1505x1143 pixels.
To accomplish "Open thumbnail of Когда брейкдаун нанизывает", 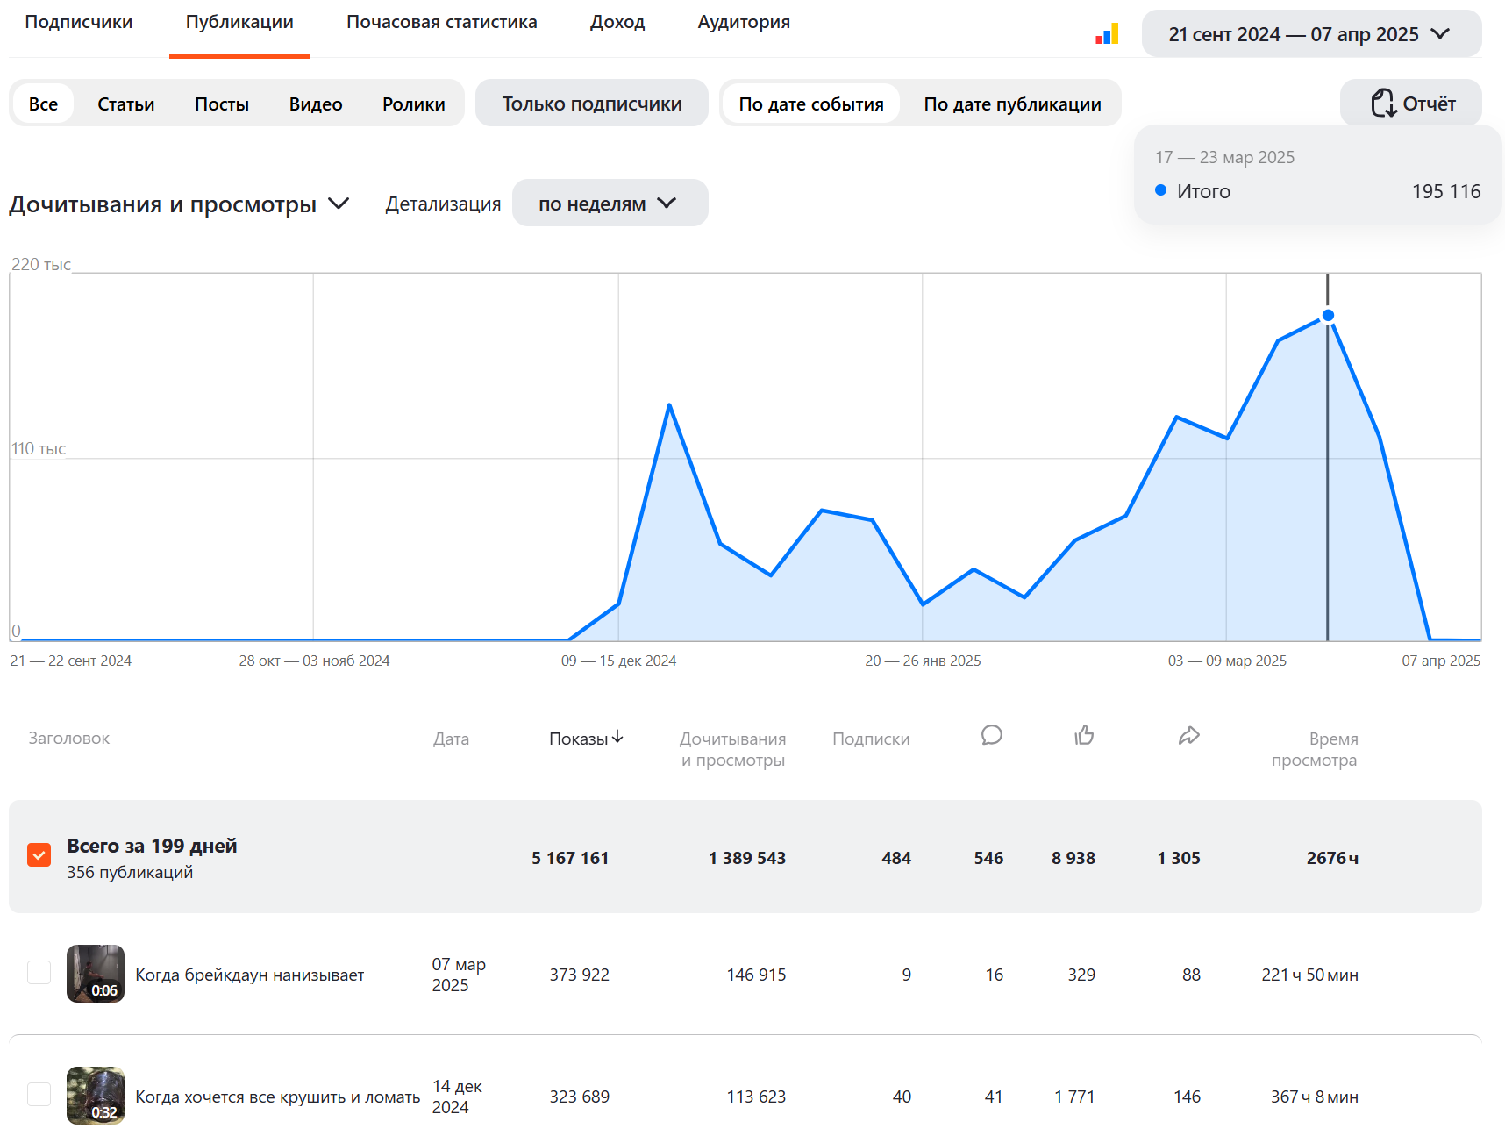I will [96, 974].
